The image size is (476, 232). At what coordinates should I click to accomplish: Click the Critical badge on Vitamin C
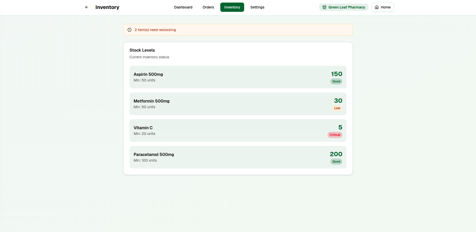click(x=335, y=135)
